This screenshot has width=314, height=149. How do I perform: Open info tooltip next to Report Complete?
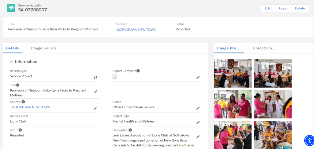(x=138, y=71)
